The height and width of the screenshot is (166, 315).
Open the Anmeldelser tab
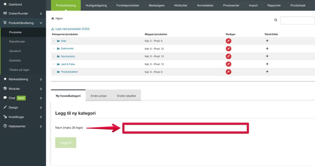point(205,5)
